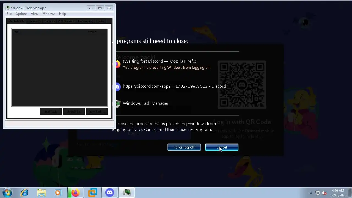Select 'Windows Task Manager' entry in the list
Screen dimensions: 352x198
click(145, 103)
